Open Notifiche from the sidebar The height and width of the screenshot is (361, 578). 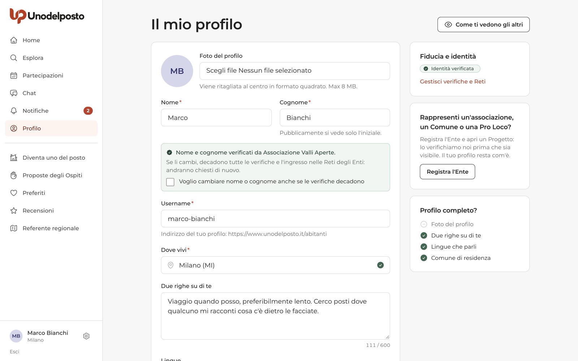click(x=51, y=111)
